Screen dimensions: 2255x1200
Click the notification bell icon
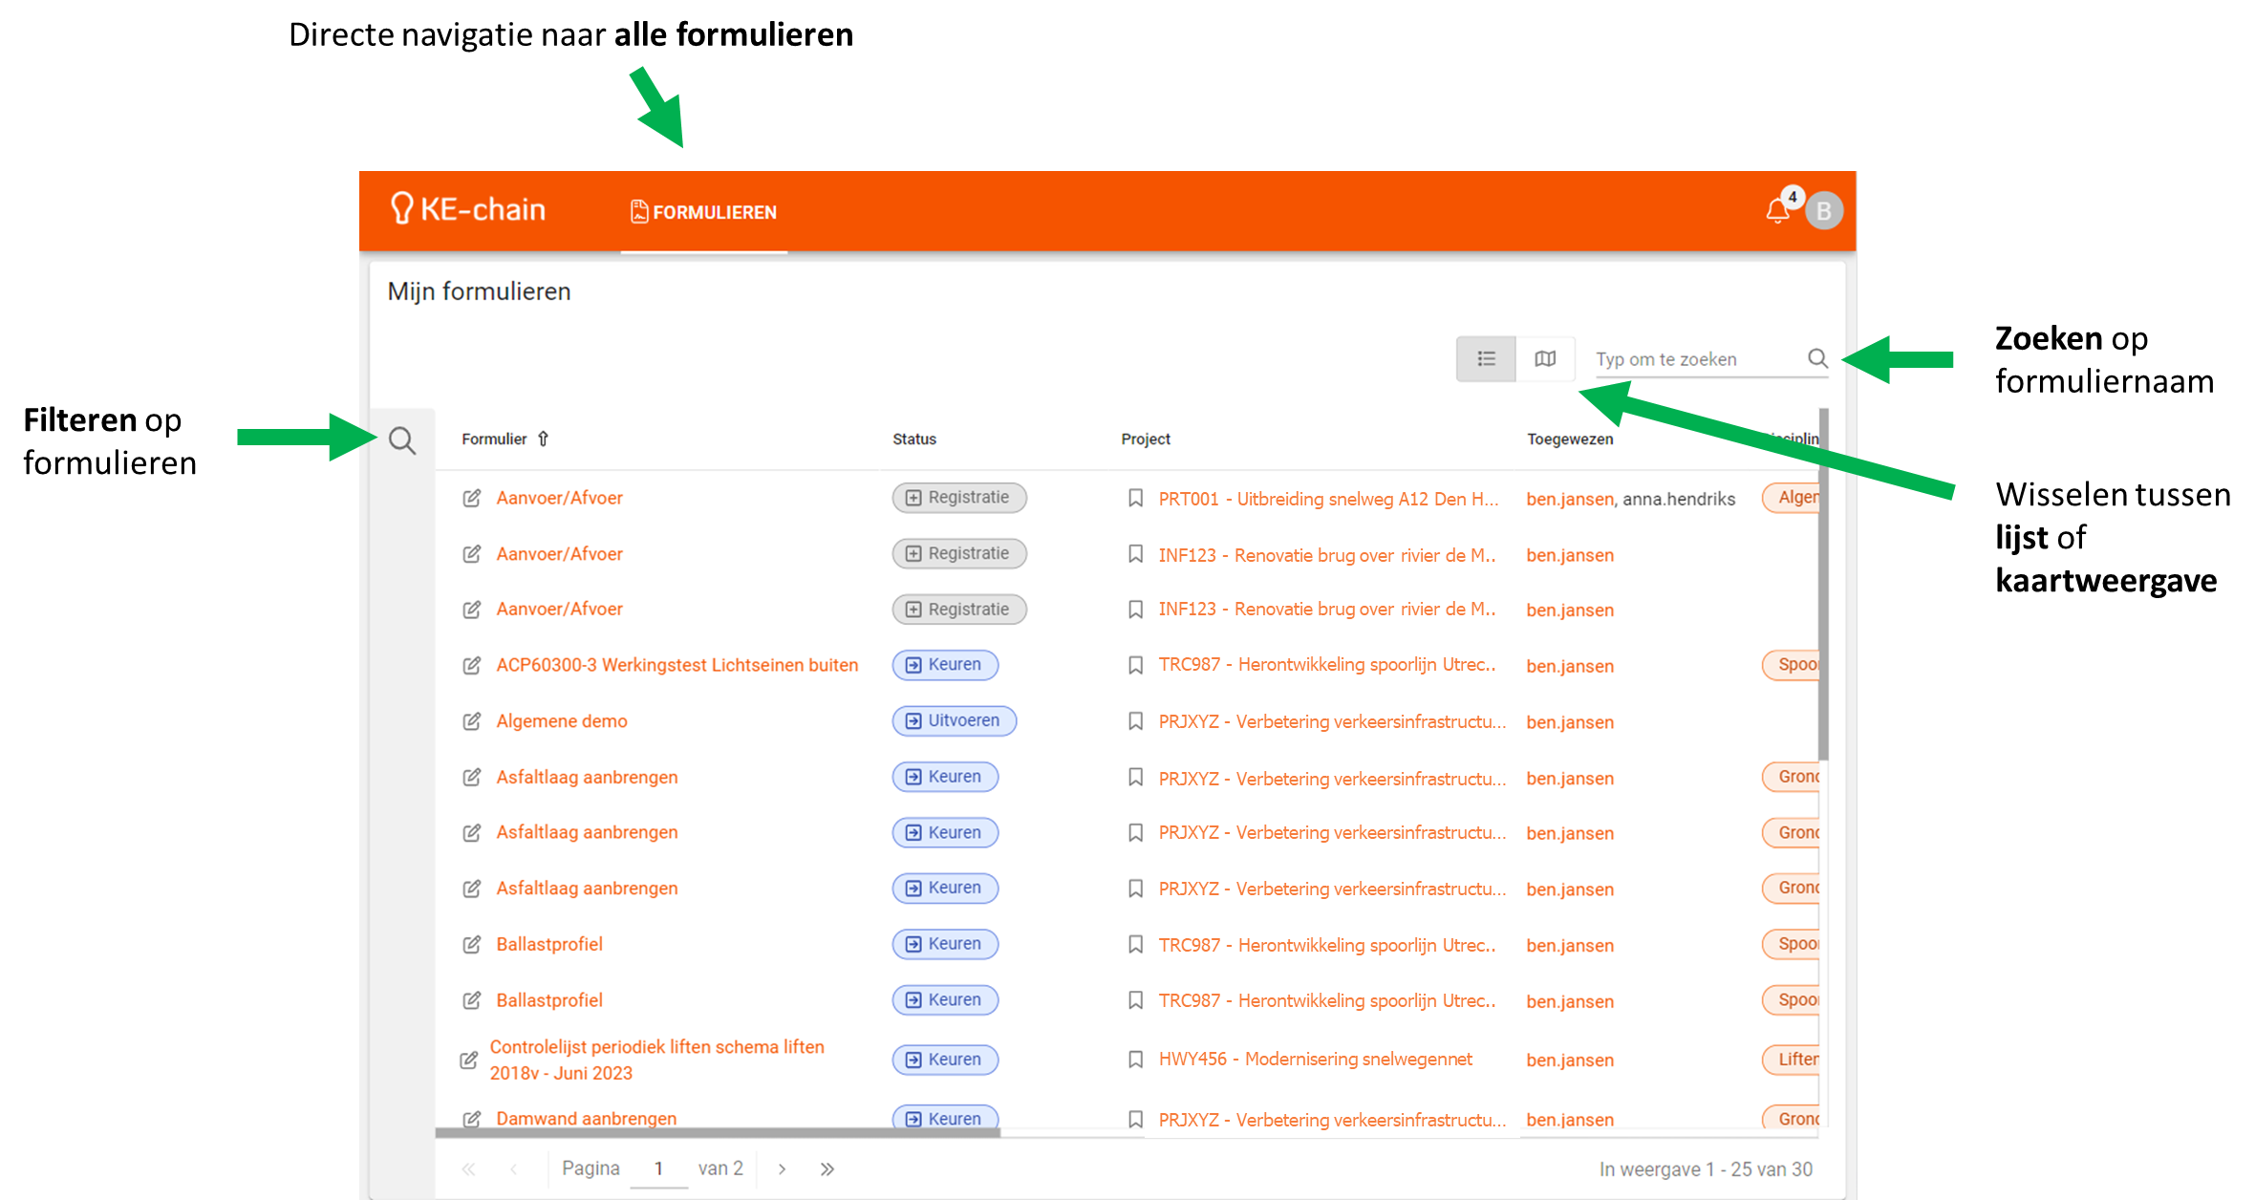point(1776,211)
